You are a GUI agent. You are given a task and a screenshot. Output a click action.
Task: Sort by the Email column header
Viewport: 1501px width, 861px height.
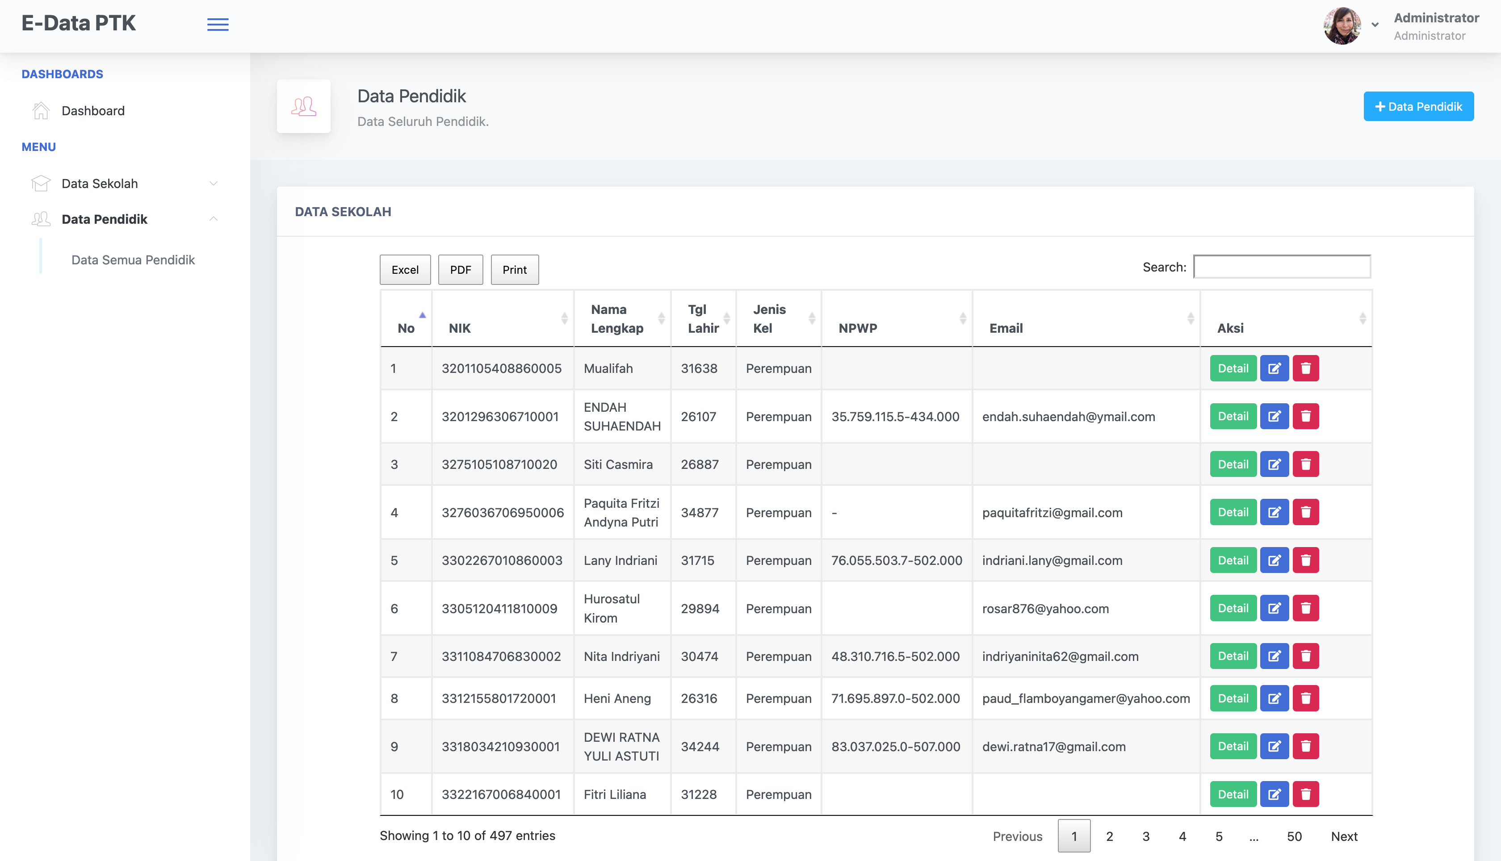tap(1086, 319)
